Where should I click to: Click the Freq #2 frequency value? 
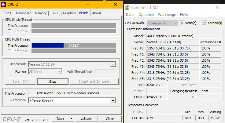(173, 60)
